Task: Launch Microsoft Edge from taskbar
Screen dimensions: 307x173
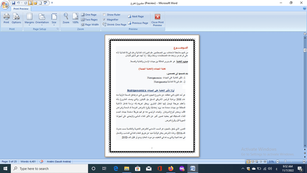Action: (116, 168)
